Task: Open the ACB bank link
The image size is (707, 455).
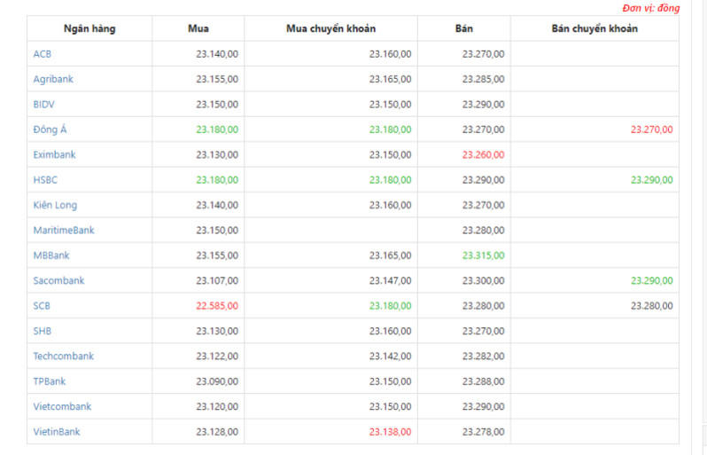Action: coord(42,54)
